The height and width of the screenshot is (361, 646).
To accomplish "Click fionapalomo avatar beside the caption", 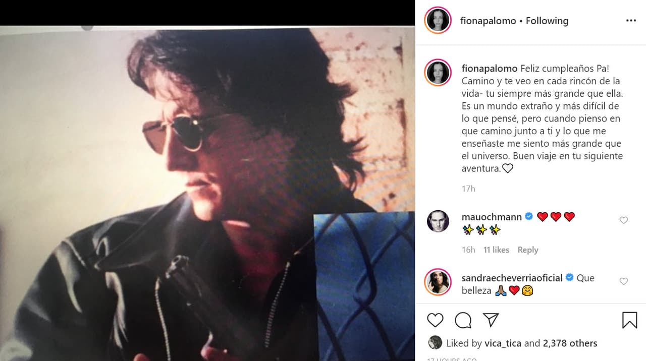I will point(438,73).
